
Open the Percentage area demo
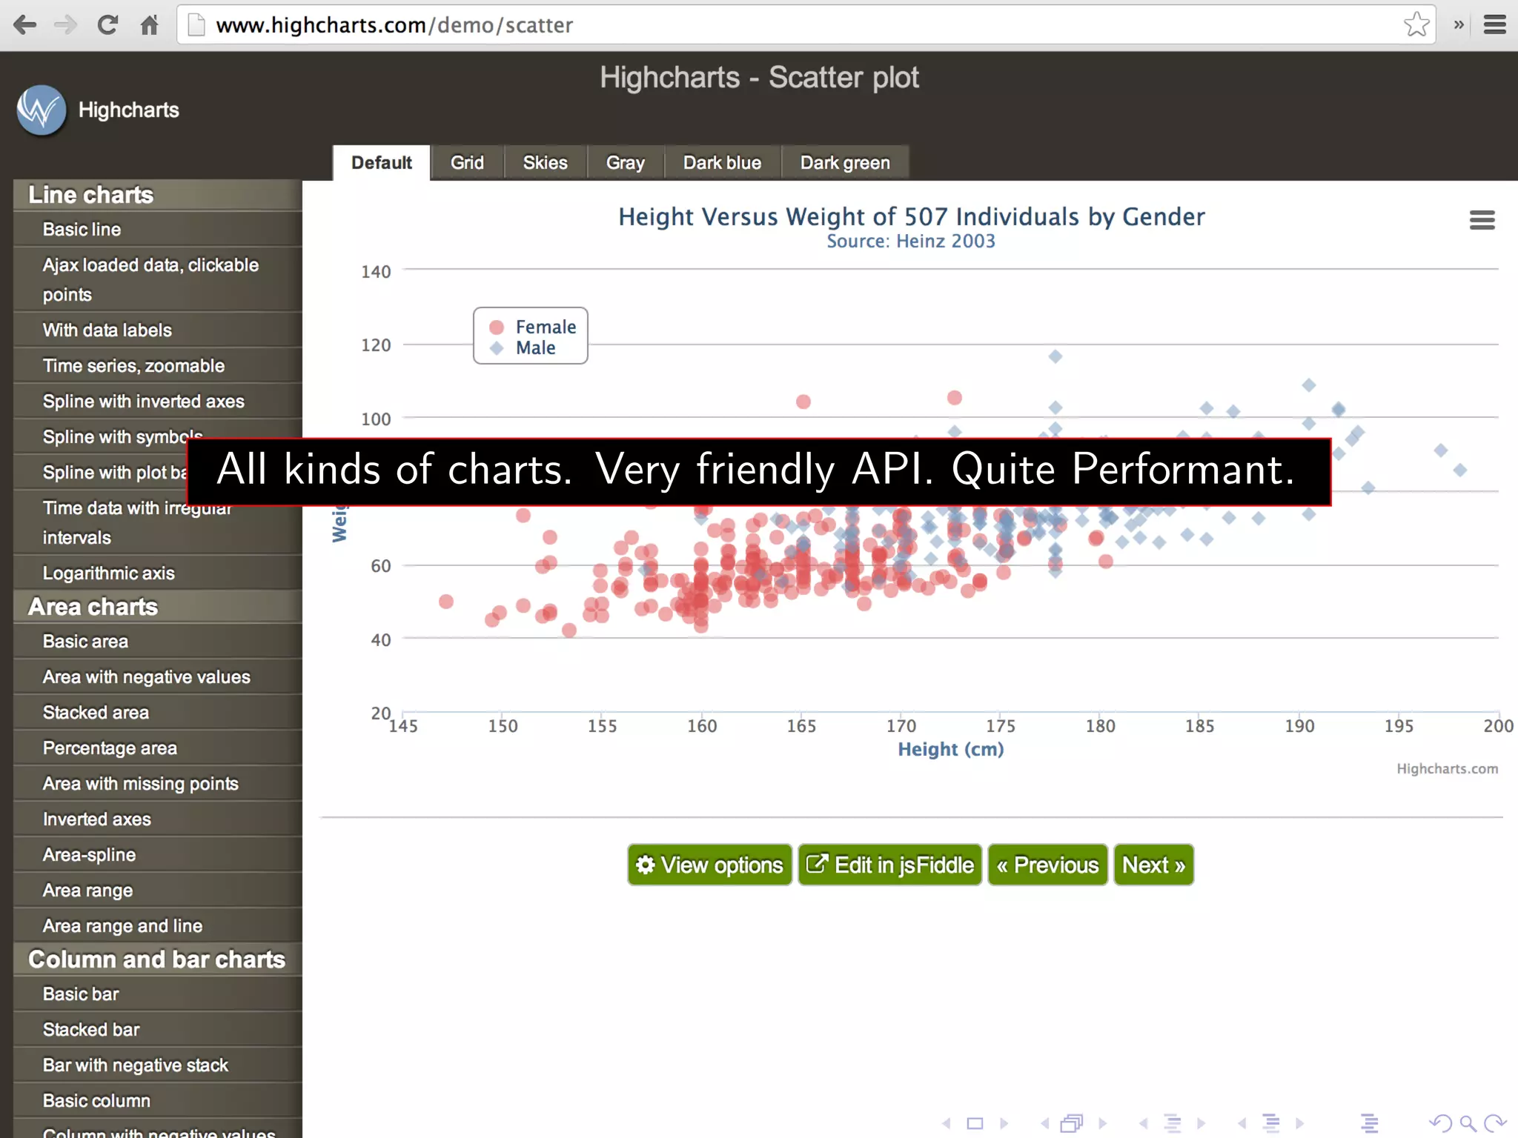pyautogui.click(x=158, y=748)
